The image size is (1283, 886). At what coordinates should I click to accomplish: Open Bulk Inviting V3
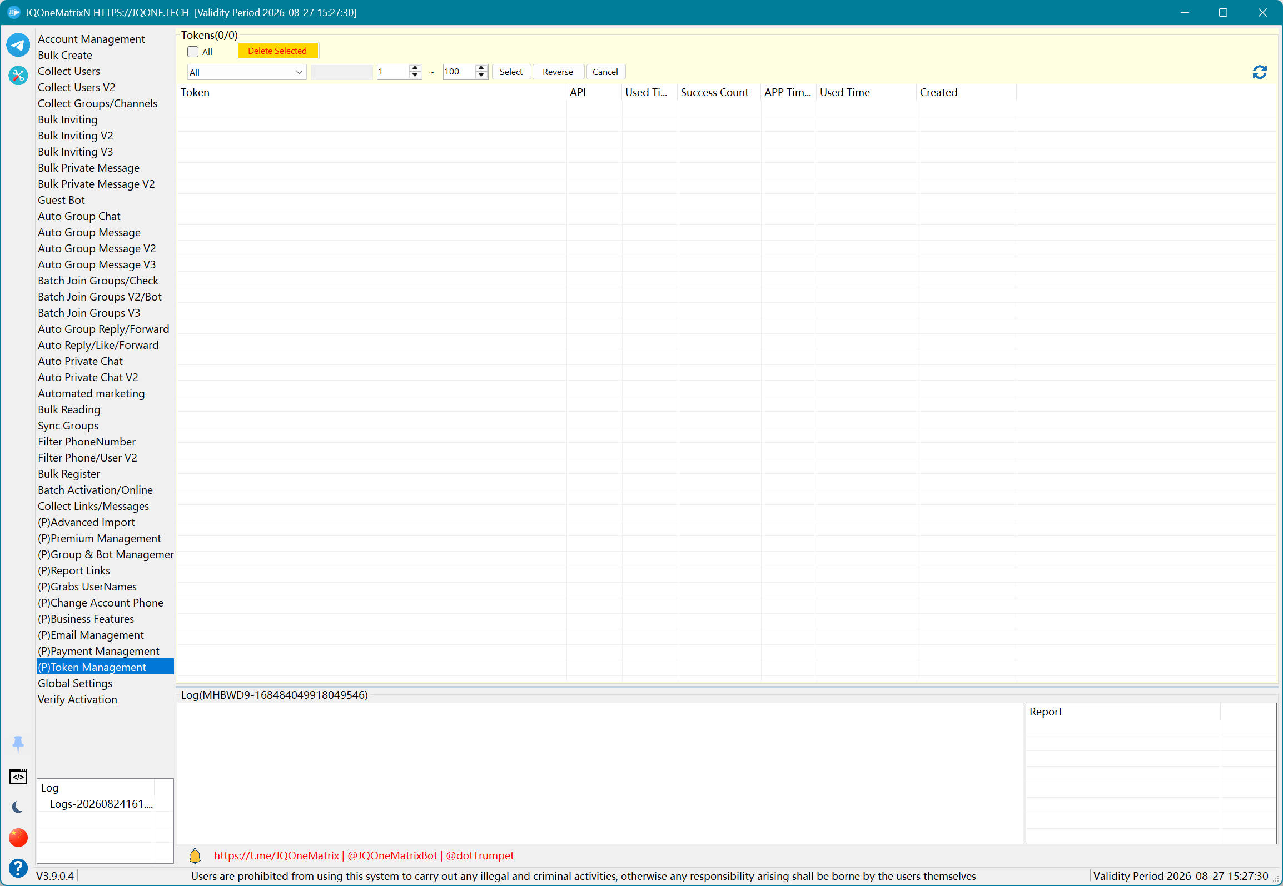coord(75,152)
